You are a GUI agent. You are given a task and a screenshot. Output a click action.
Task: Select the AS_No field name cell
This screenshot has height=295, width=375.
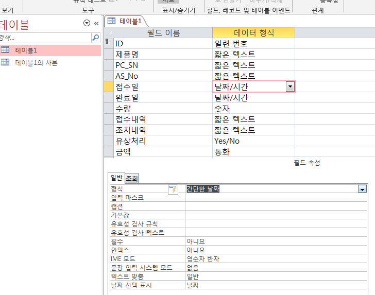point(163,76)
